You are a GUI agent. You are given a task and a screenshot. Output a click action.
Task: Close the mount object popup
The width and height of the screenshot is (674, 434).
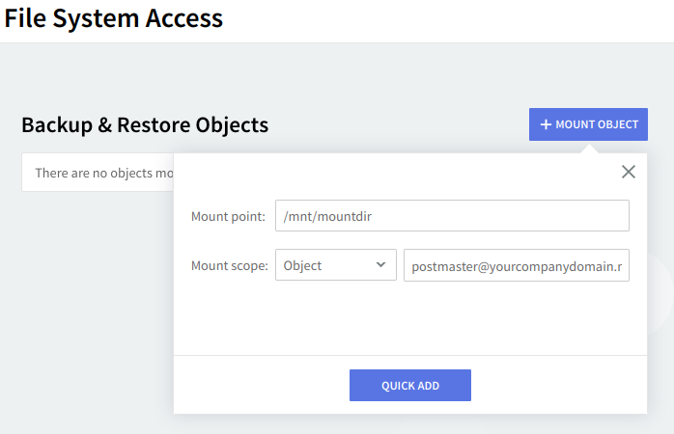pyautogui.click(x=629, y=172)
